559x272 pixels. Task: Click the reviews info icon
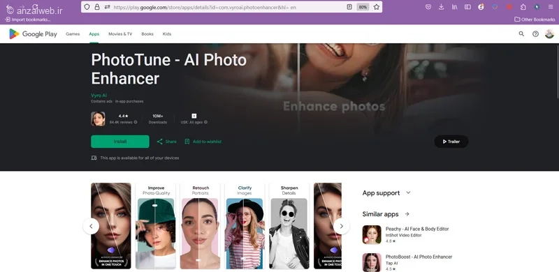(136, 122)
